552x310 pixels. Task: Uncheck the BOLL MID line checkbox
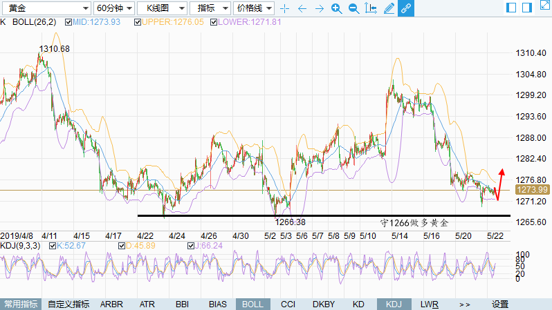coord(68,22)
